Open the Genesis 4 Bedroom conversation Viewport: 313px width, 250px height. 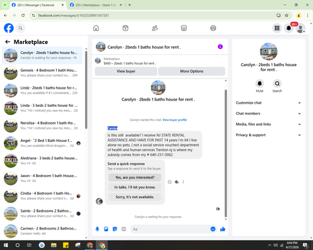point(42,72)
